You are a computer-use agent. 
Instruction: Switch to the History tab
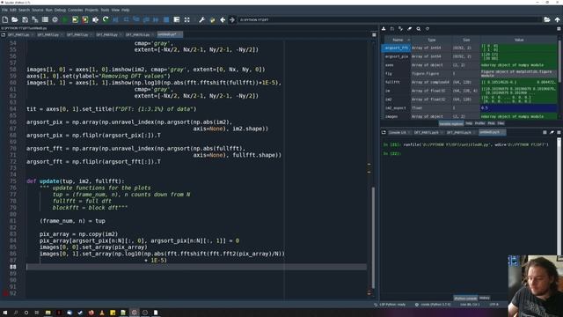pos(485,298)
